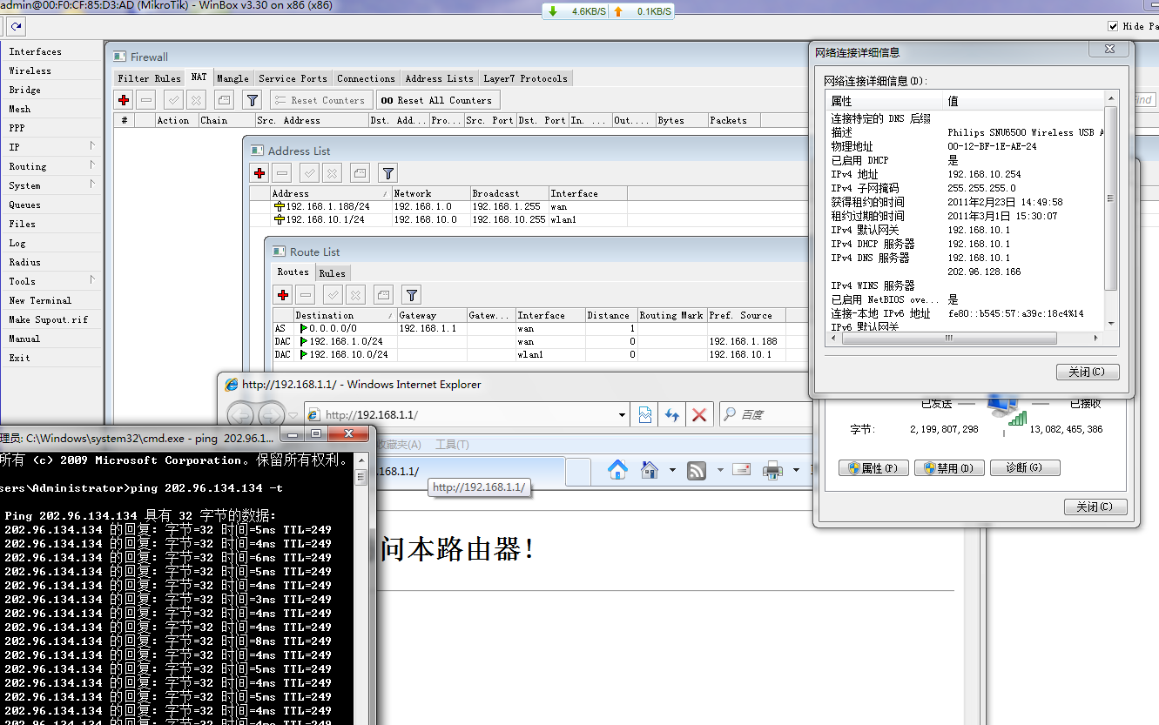This screenshot has height=725, width=1159.
Task: Switch to Layer7 Protocols tab
Action: tap(525, 78)
